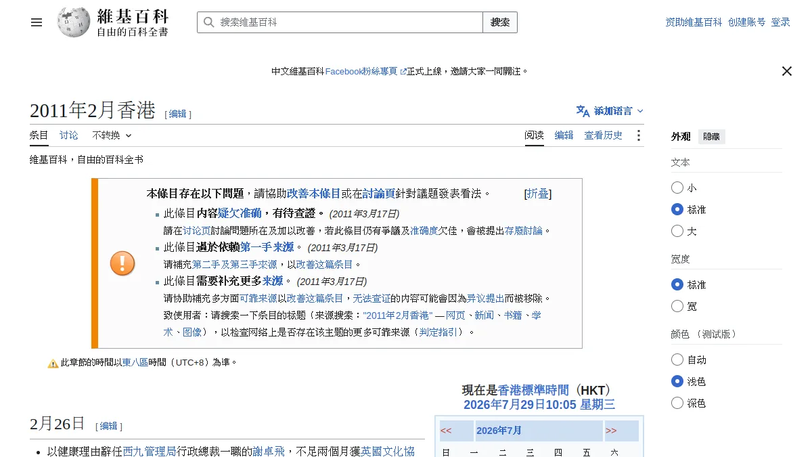Switch to the 条目 tab
812x457 pixels.
pos(39,135)
